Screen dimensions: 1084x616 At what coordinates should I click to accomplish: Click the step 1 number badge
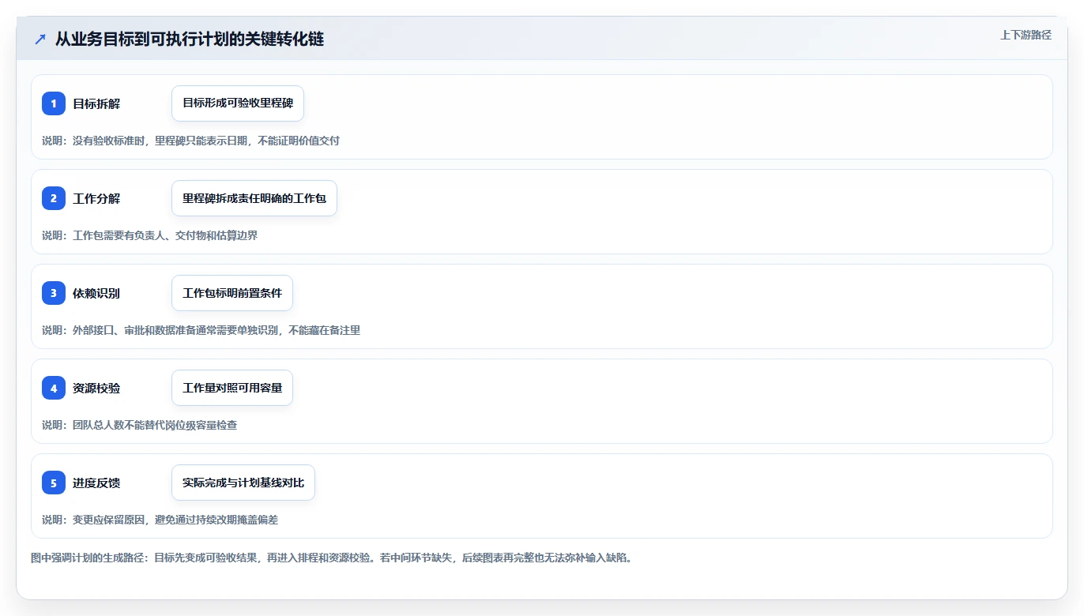pyautogui.click(x=54, y=103)
